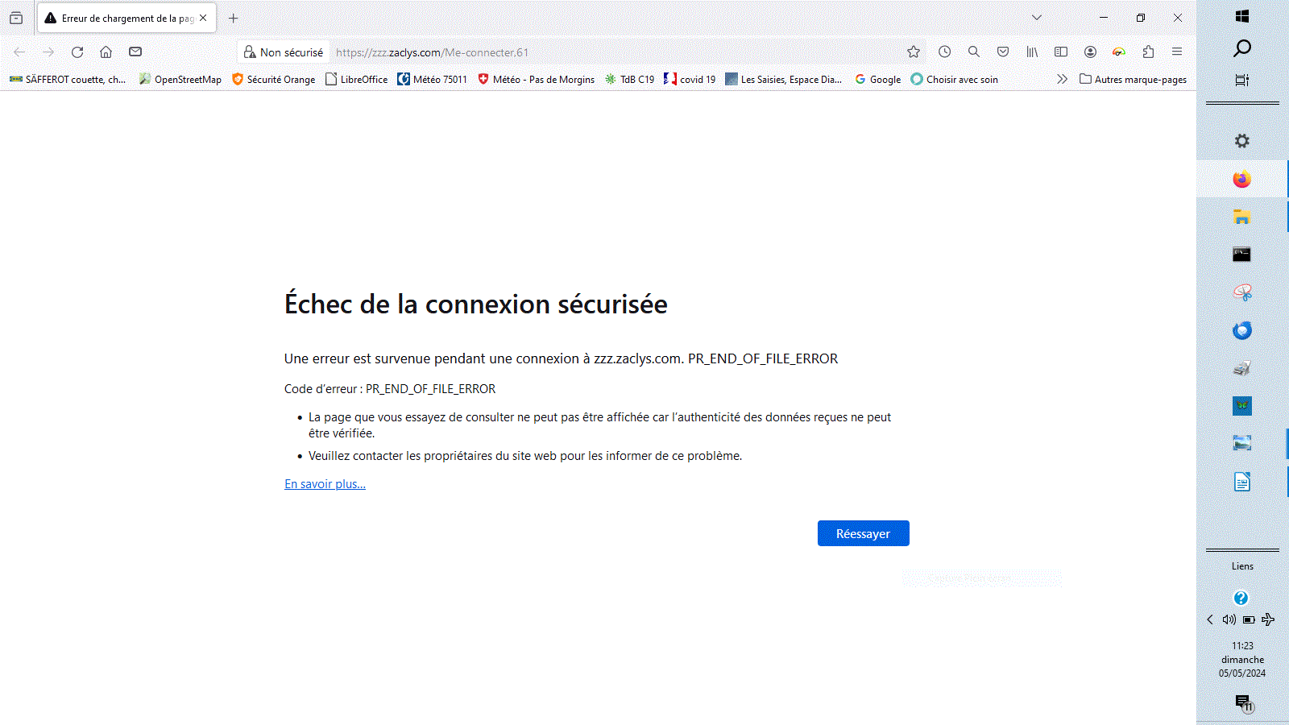Follow the 'En savoir plus…' link
1289x725 pixels.
click(325, 484)
